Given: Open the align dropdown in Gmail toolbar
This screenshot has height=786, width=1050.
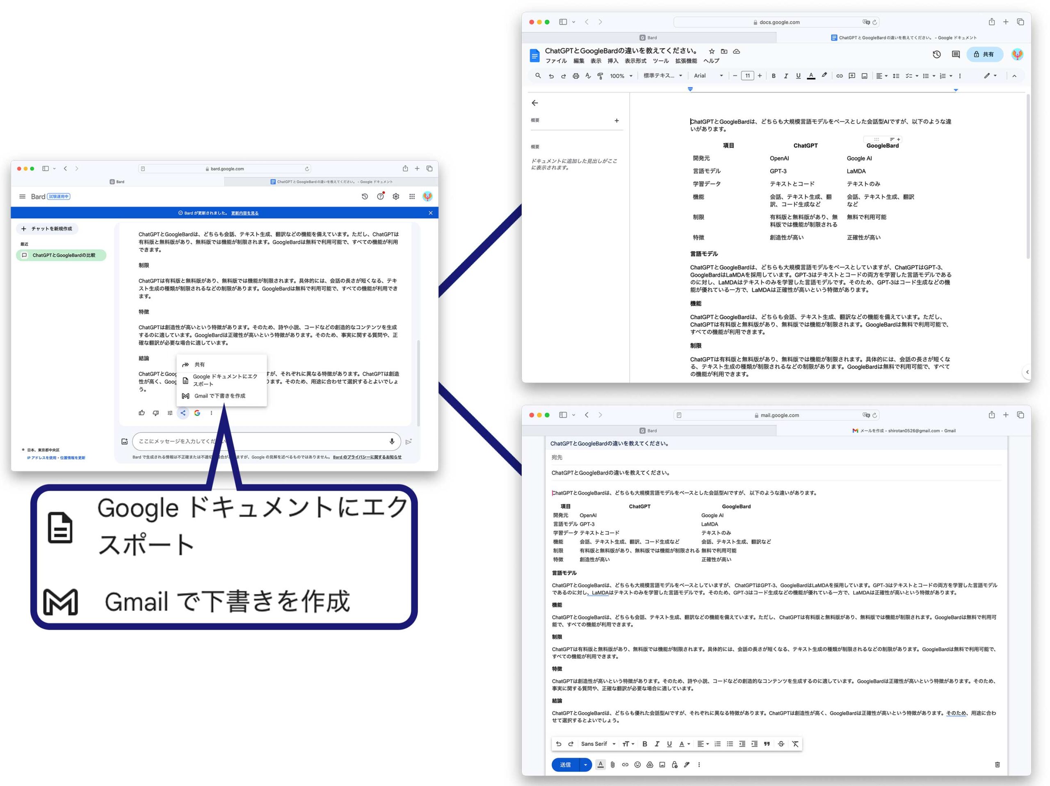Looking at the screenshot, I should (703, 744).
